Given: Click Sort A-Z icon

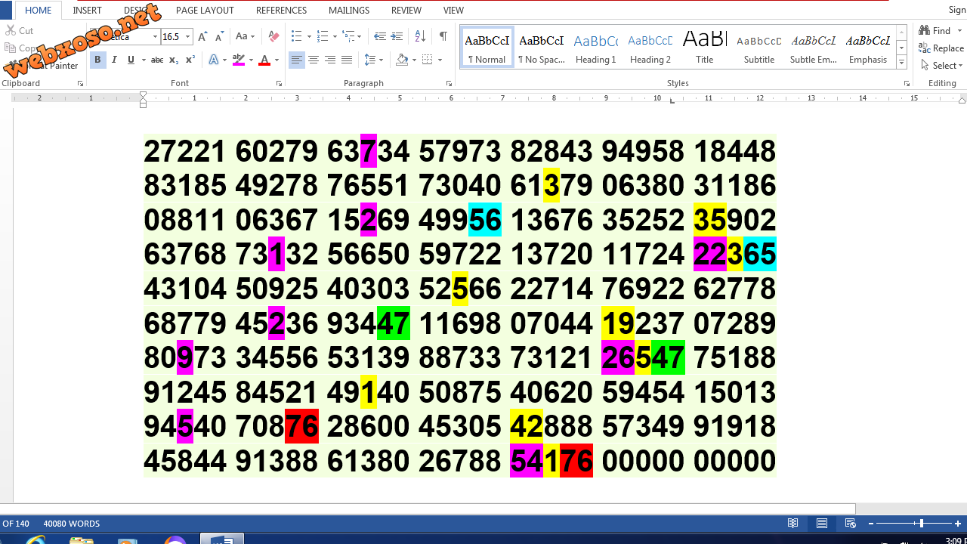Looking at the screenshot, I should (421, 36).
